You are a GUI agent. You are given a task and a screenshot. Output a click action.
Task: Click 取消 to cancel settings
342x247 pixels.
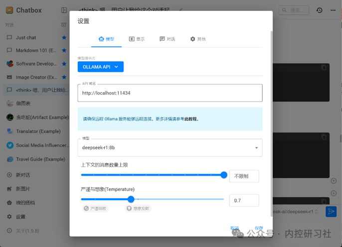coord(235,228)
